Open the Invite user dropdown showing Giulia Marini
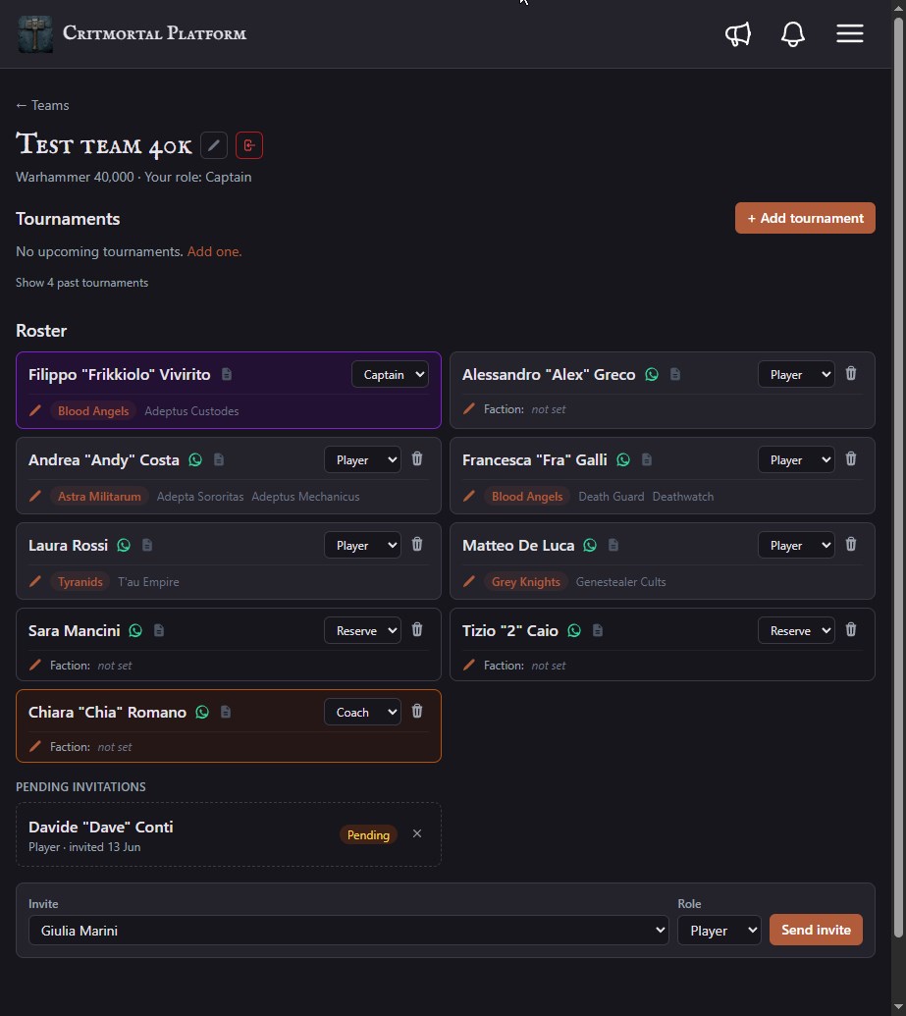The width and height of the screenshot is (906, 1016). (x=348, y=931)
